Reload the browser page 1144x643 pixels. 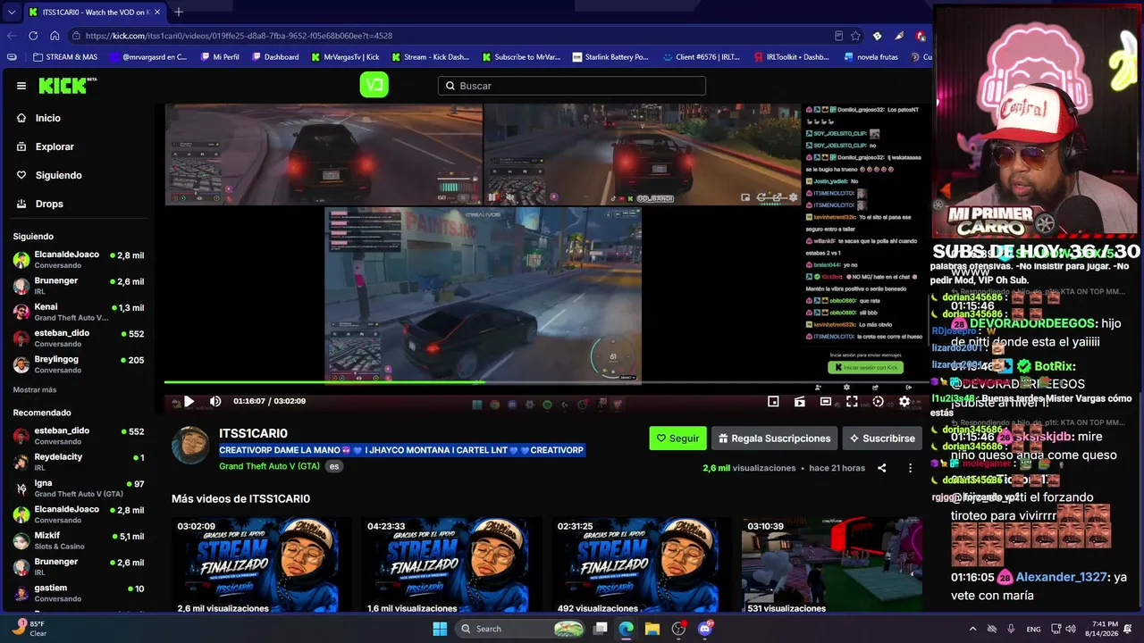[x=33, y=36]
